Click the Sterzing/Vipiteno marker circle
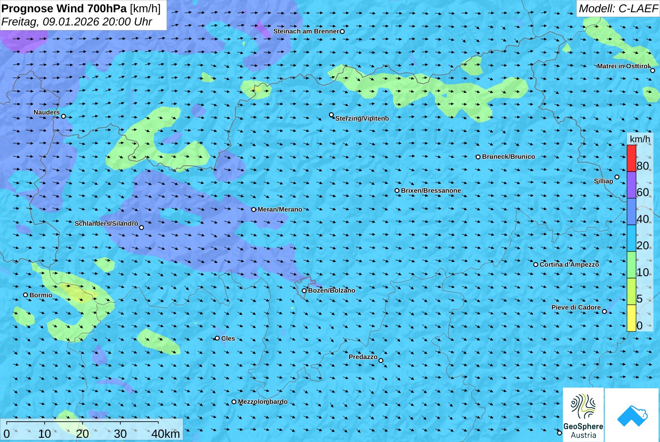Image resolution: width=660 pixels, height=442 pixels. (331, 115)
